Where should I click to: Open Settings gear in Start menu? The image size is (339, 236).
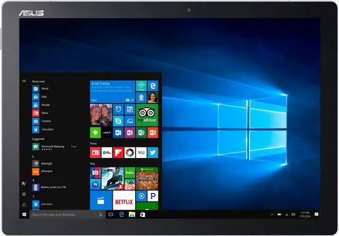[x=24, y=194]
